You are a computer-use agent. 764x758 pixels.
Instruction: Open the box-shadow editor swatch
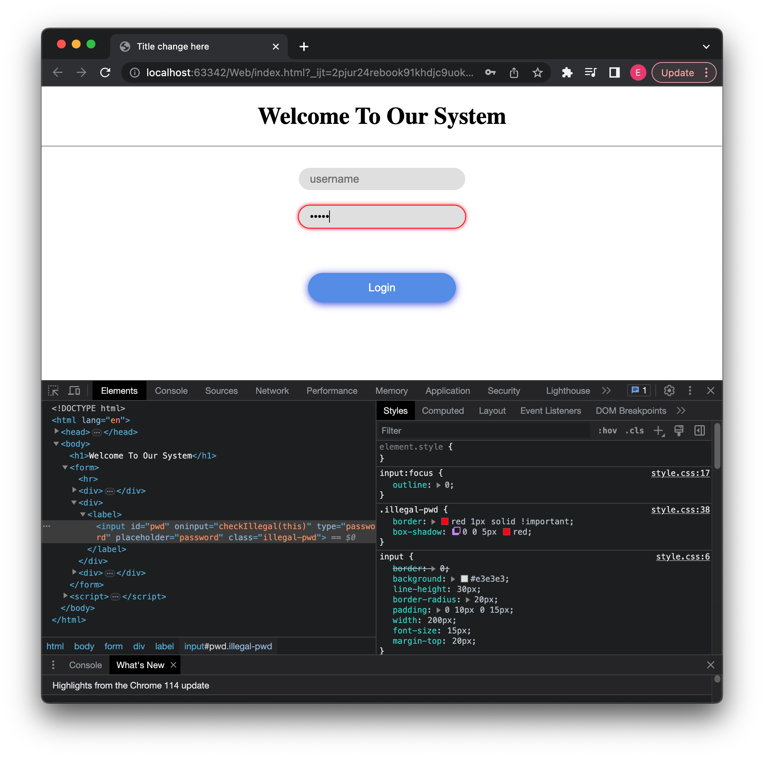[456, 531]
